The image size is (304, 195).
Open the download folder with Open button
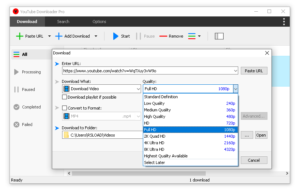click(261, 135)
